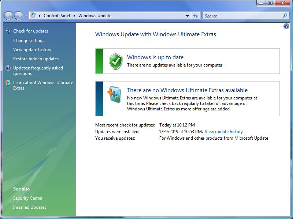Open Help via blue question mark icon
The width and height of the screenshot is (293, 219).
click(x=286, y=26)
